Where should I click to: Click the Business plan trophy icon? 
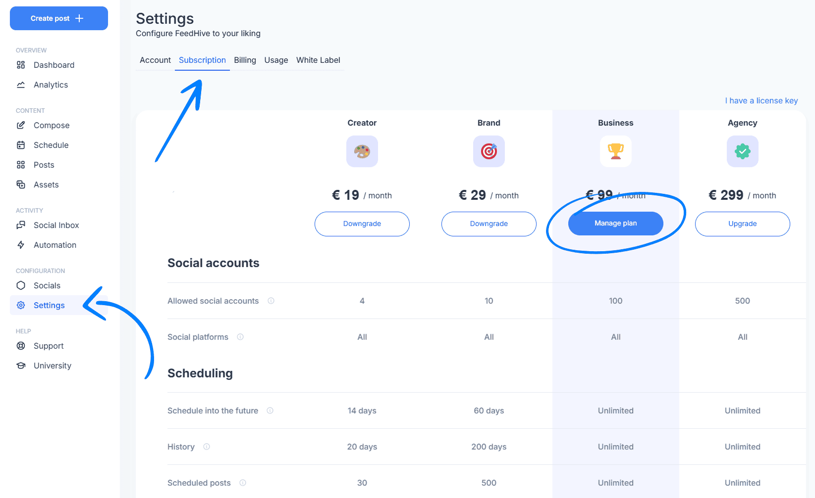coord(616,151)
